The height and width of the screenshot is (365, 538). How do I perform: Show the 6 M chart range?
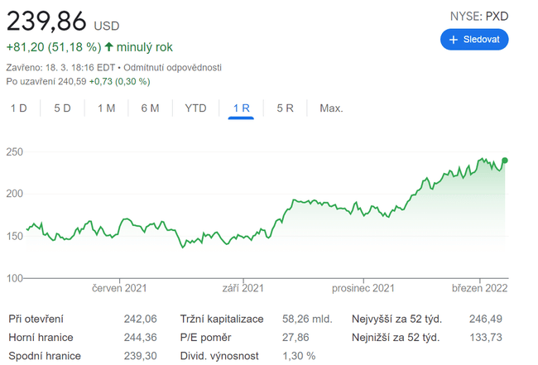coord(150,108)
